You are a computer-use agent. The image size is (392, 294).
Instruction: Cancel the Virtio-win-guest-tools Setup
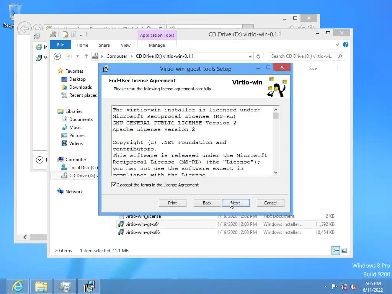pos(270,203)
